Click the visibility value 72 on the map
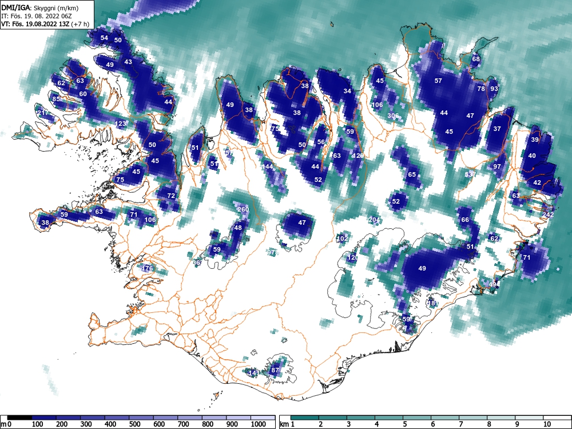 171,196
